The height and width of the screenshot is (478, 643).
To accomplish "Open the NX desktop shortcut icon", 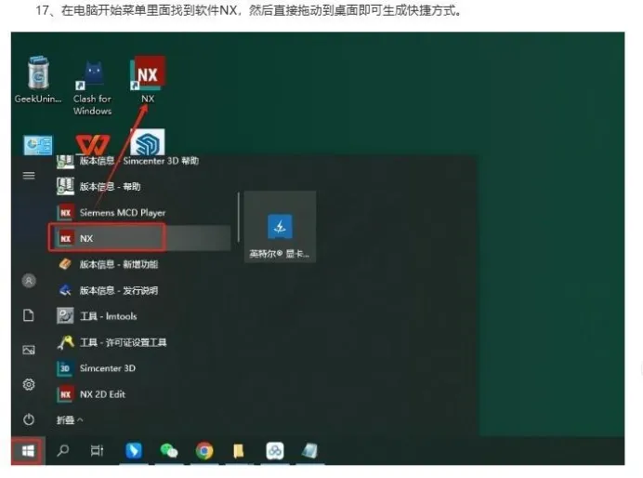I will coord(148,73).
